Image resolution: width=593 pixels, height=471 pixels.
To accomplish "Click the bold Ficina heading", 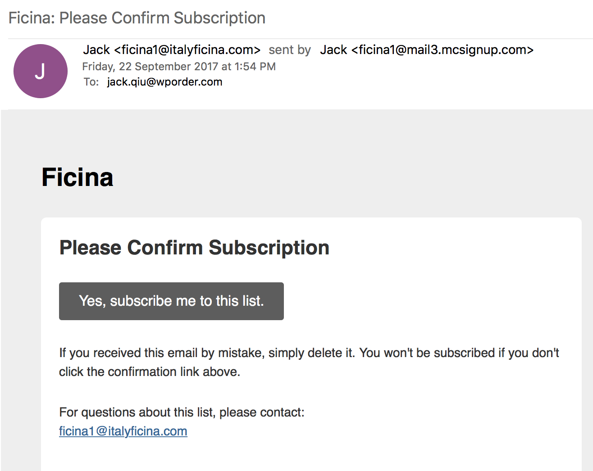I will coord(78,177).
